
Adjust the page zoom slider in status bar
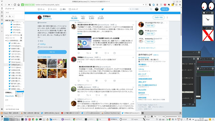coord(169,117)
